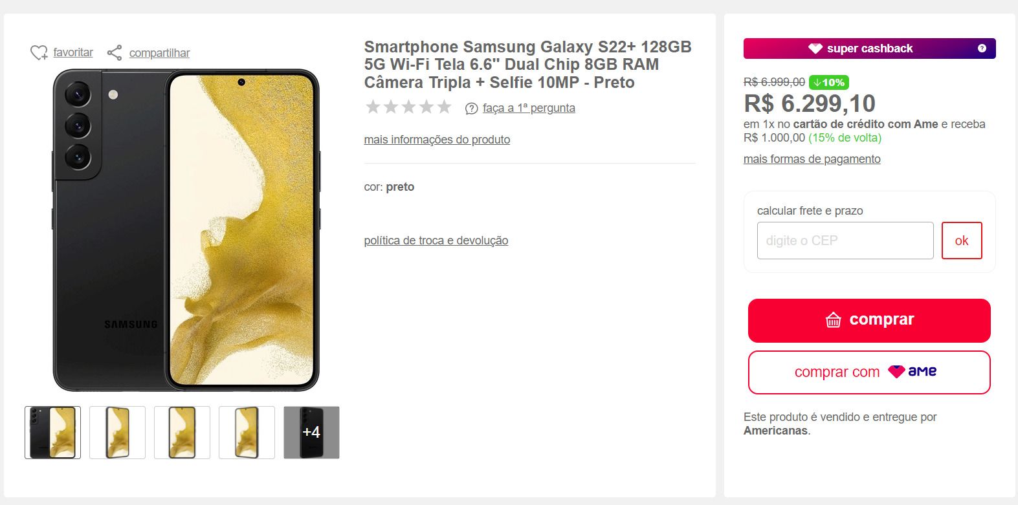Expand mais formas de pagamento

812,159
